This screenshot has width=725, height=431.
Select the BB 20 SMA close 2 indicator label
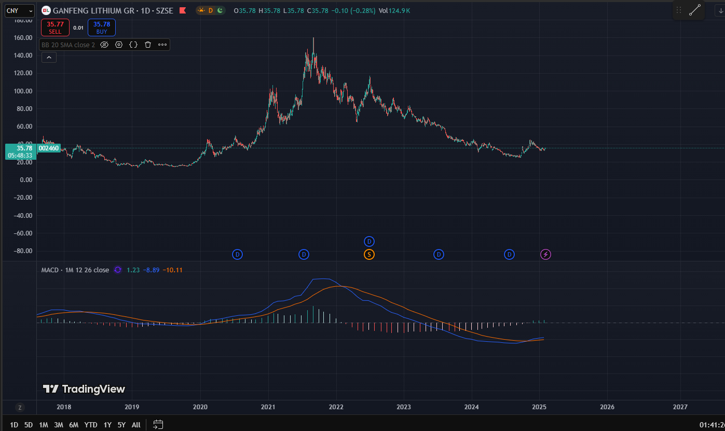68,45
